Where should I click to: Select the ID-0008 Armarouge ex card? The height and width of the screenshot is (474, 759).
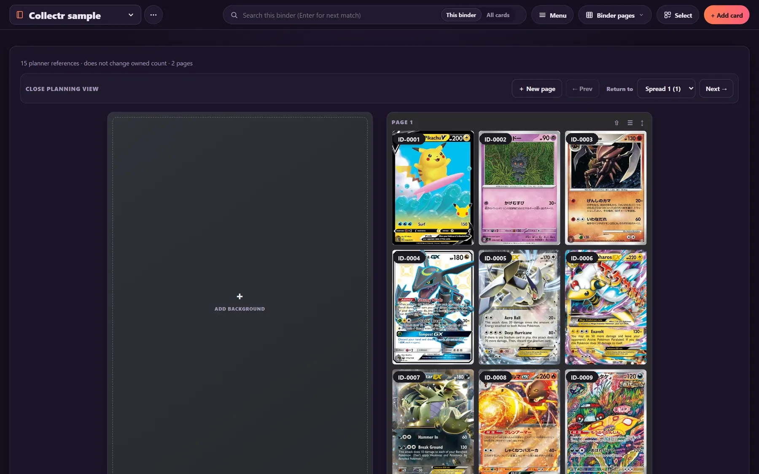click(x=519, y=422)
